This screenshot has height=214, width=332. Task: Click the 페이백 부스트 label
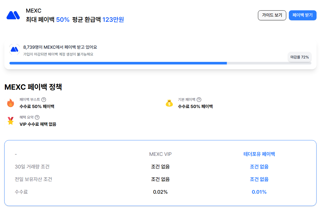click(30, 100)
